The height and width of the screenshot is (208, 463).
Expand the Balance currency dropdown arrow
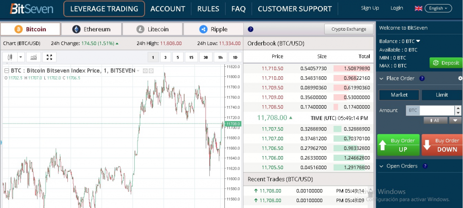418,41
